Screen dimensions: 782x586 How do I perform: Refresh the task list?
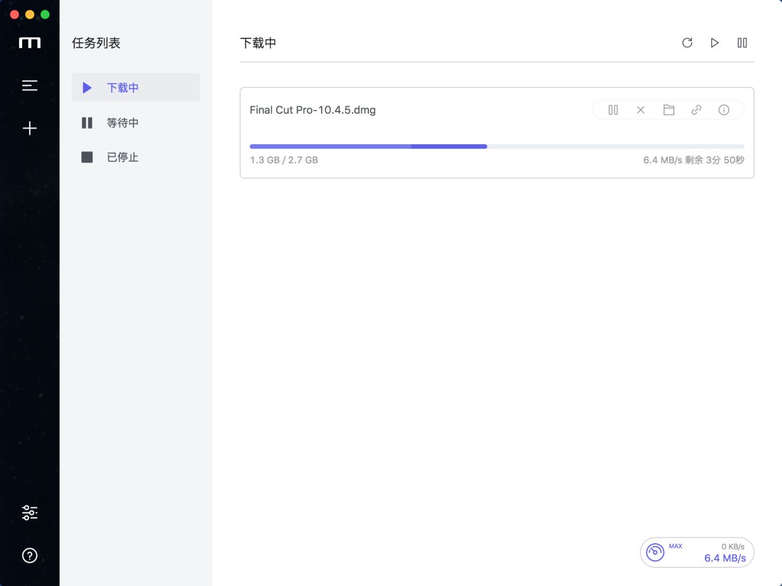(687, 43)
